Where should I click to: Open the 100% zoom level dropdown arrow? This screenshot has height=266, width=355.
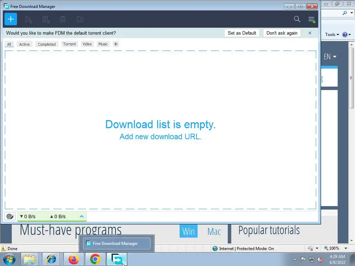346,248
